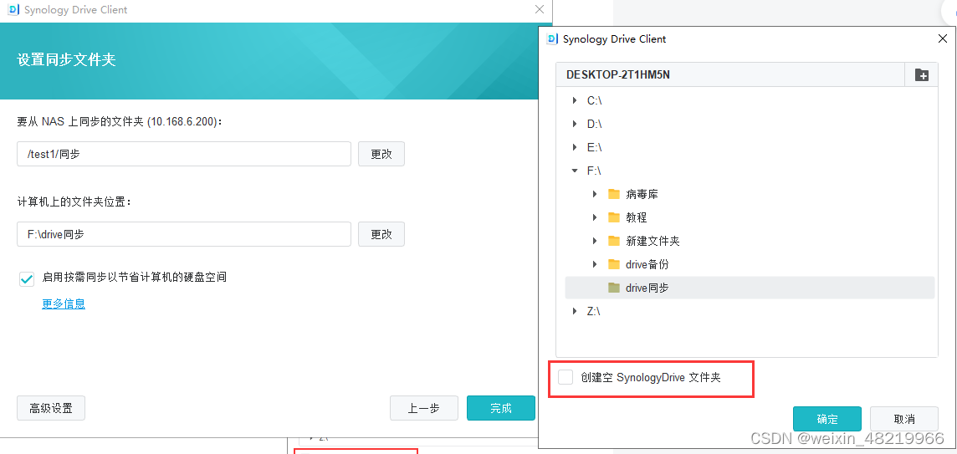Click yellow folder icon beside 病毒库
957x454 pixels.
coord(614,194)
